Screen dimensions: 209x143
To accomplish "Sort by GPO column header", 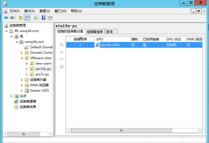I will 112,39.
